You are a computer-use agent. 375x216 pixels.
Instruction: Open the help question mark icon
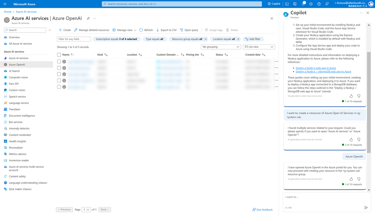coord(319,4)
